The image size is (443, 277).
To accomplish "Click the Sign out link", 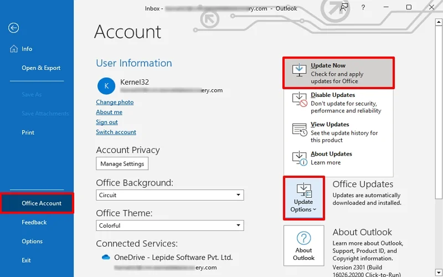I will (107, 122).
